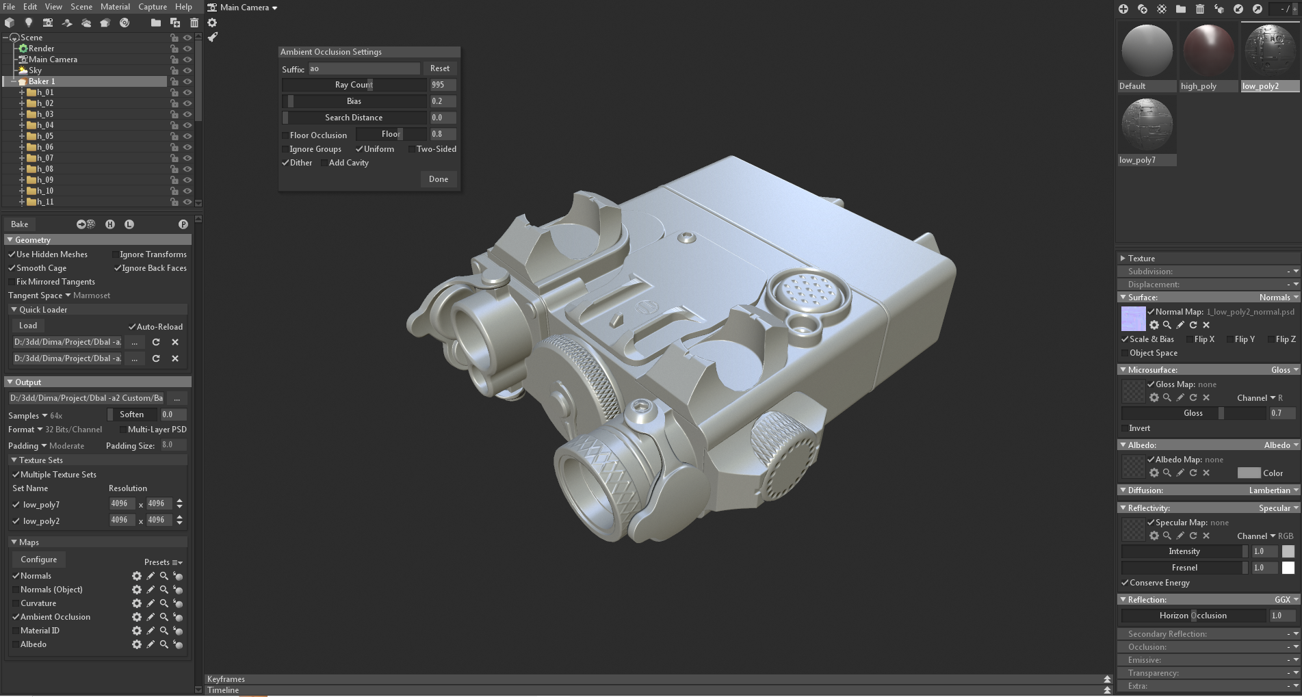The image size is (1302, 697).
Task: Click Load in Quick Loader
Action: tap(28, 326)
